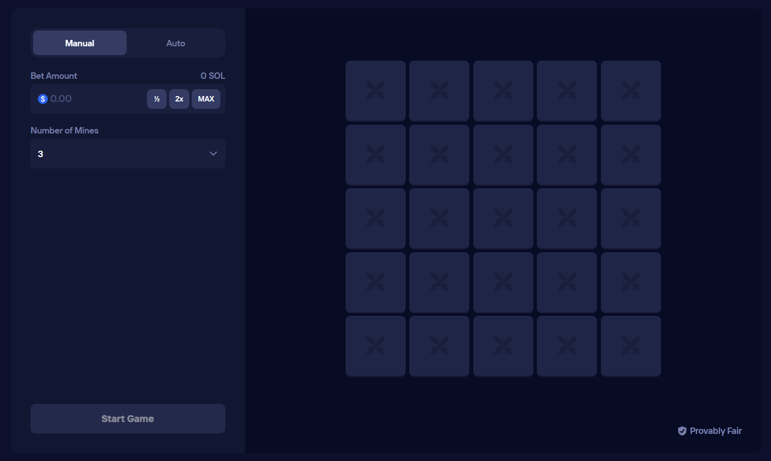Click the shield icon next to Provably Fair
771x461 pixels.
click(x=682, y=430)
